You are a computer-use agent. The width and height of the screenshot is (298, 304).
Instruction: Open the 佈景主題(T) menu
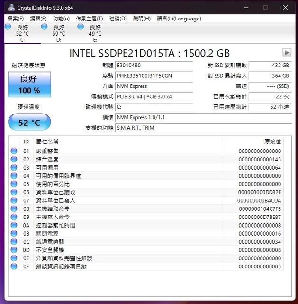point(90,19)
